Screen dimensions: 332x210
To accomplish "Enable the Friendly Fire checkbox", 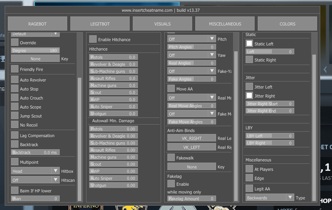I will pos(15,69).
